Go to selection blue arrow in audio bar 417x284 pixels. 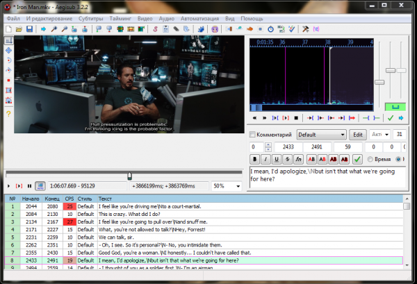tap(401, 118)
